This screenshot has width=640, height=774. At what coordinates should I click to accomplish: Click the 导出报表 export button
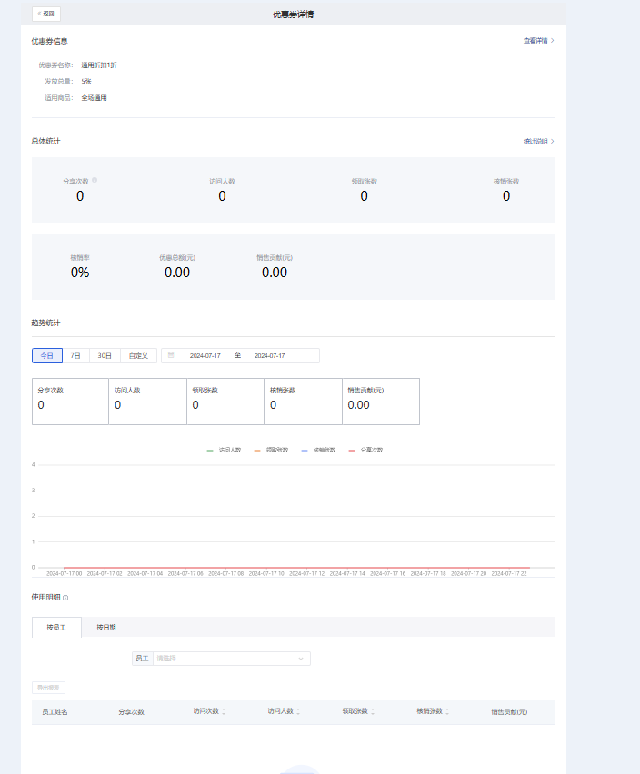[x=48, y=688]
